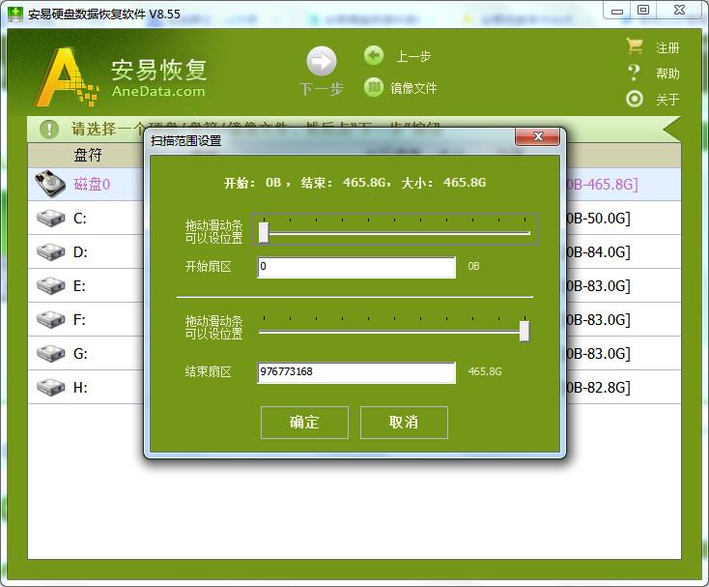Click the 开始扇区 label
709x587 pixels.
click(x=208, y=266)
